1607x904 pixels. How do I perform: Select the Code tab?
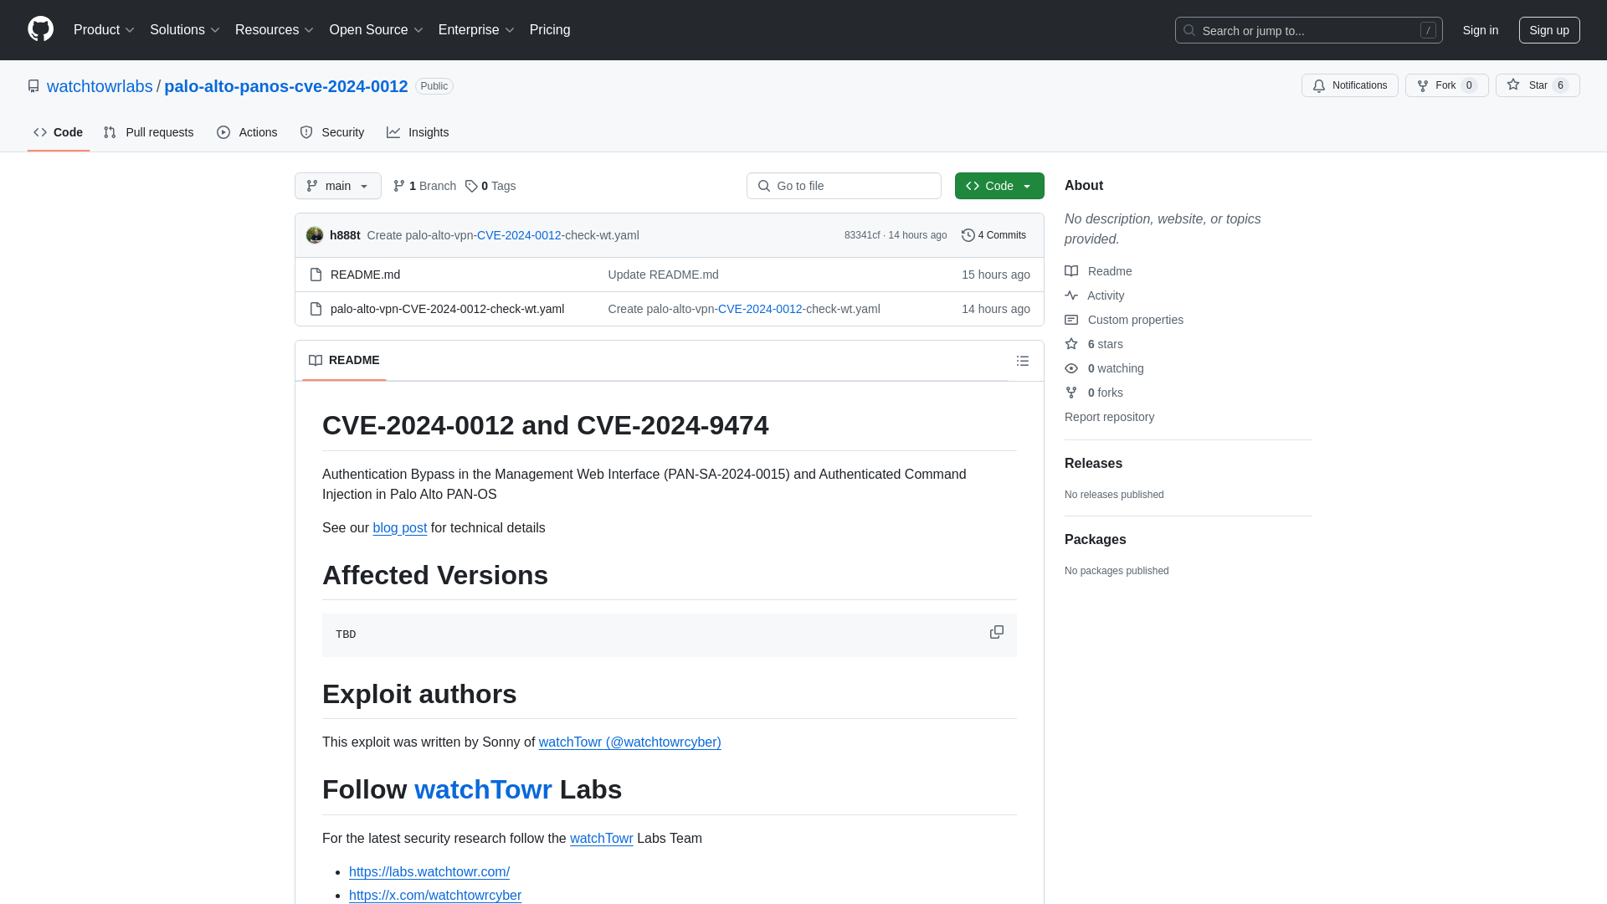[x=58, y=131]
